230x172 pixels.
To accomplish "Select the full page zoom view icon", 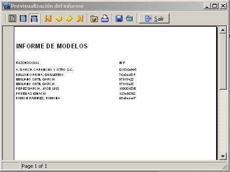I will (12, 18).
